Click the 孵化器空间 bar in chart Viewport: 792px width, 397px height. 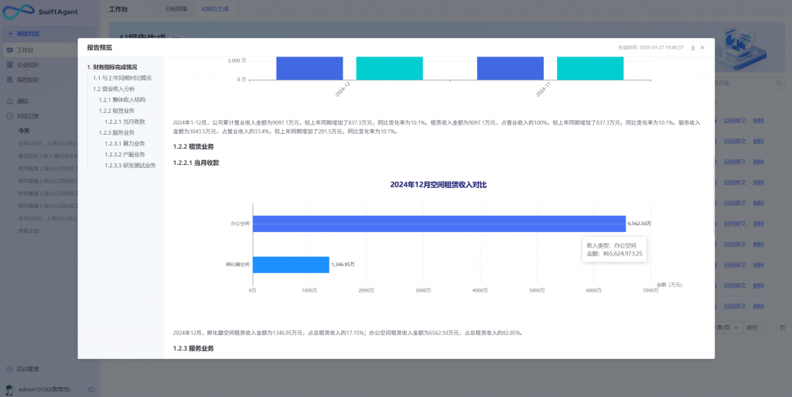pos(291,265)
